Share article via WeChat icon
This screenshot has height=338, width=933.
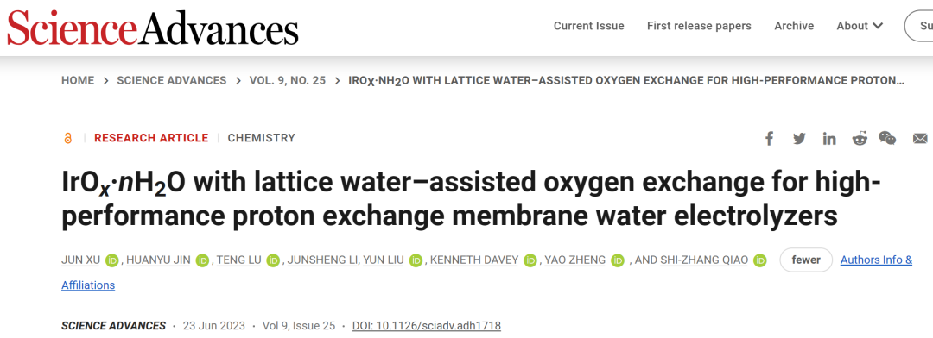887,139
